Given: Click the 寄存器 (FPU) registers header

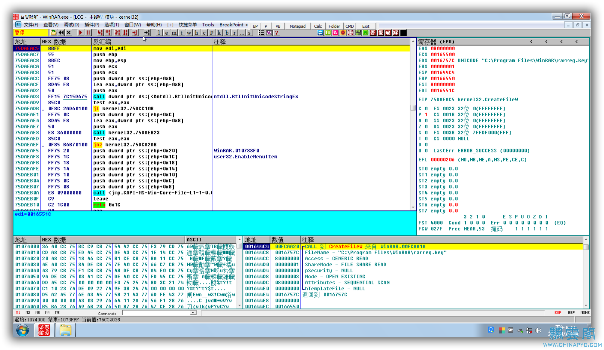Looking at the screenshot, I should pyautogui.click(x=503, y=41).
